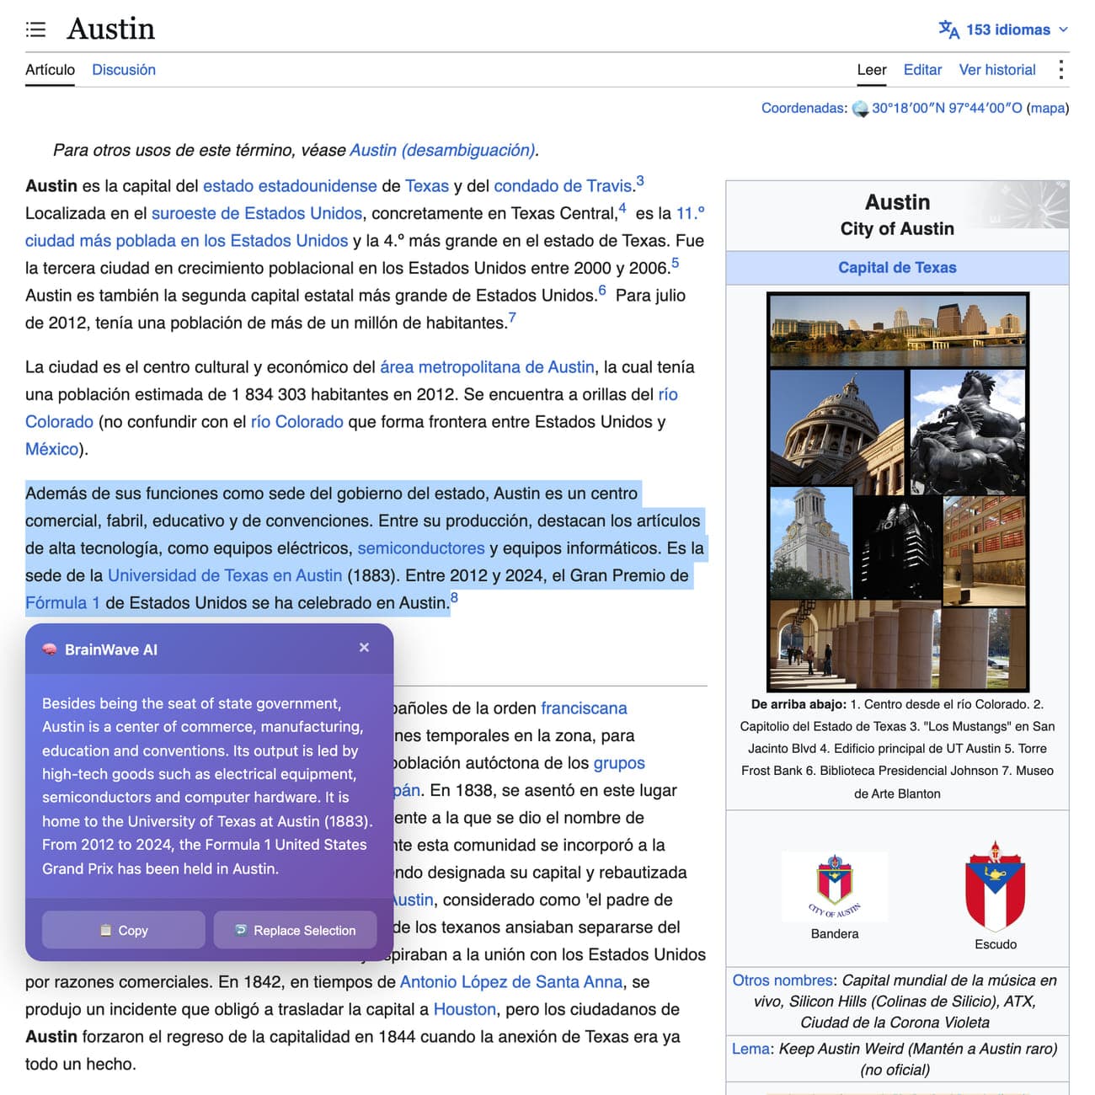The width and height of the screenshot is (1095, 1095).
Task: Click the globe icon beside coordinates
Action: 860,109
